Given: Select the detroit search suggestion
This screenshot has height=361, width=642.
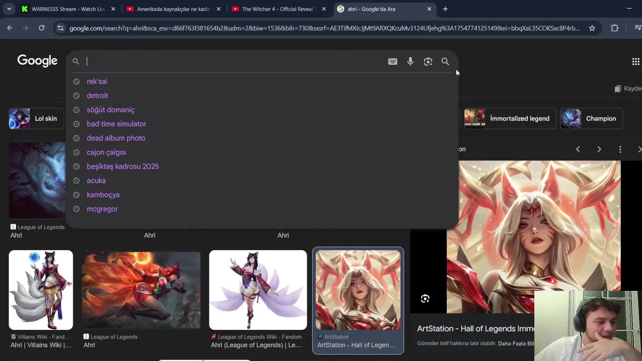Looking at the screenshot, I should click(x=97, y=95).
